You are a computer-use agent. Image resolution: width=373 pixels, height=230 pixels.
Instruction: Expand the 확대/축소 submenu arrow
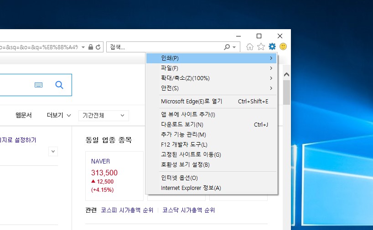271,78
